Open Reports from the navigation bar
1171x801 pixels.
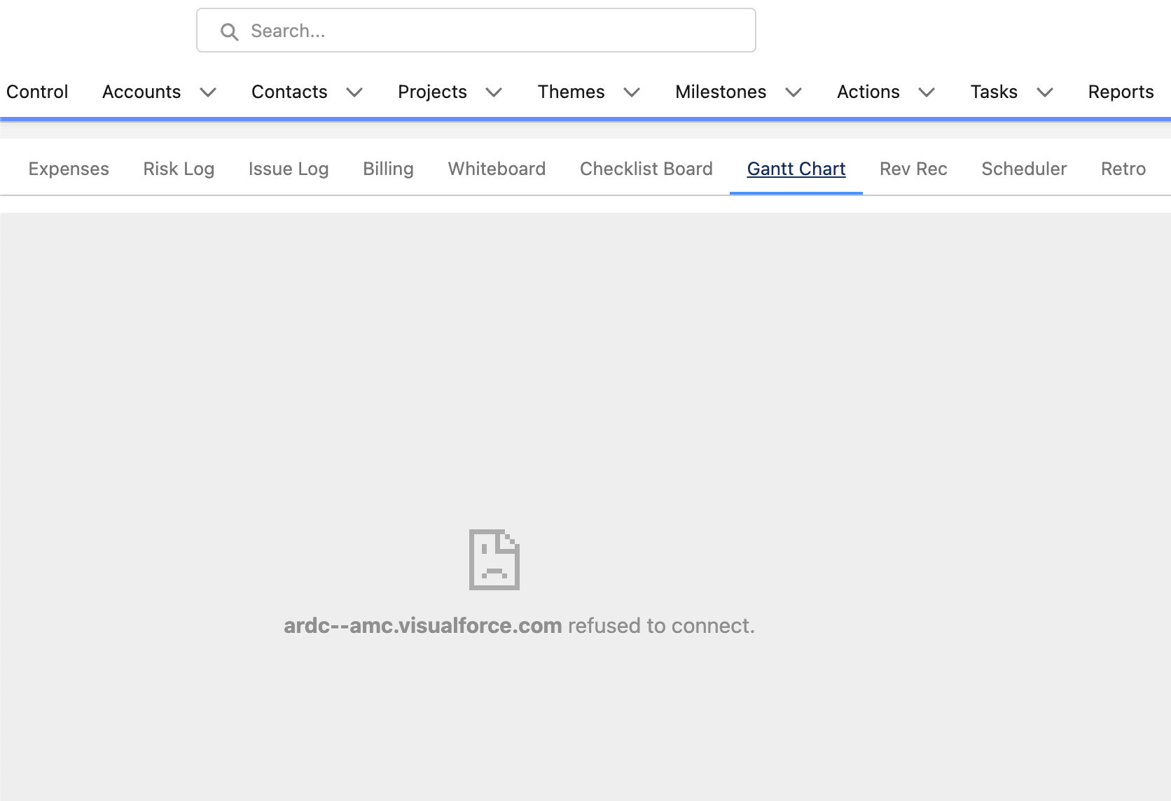click(x=1120, y=92)
